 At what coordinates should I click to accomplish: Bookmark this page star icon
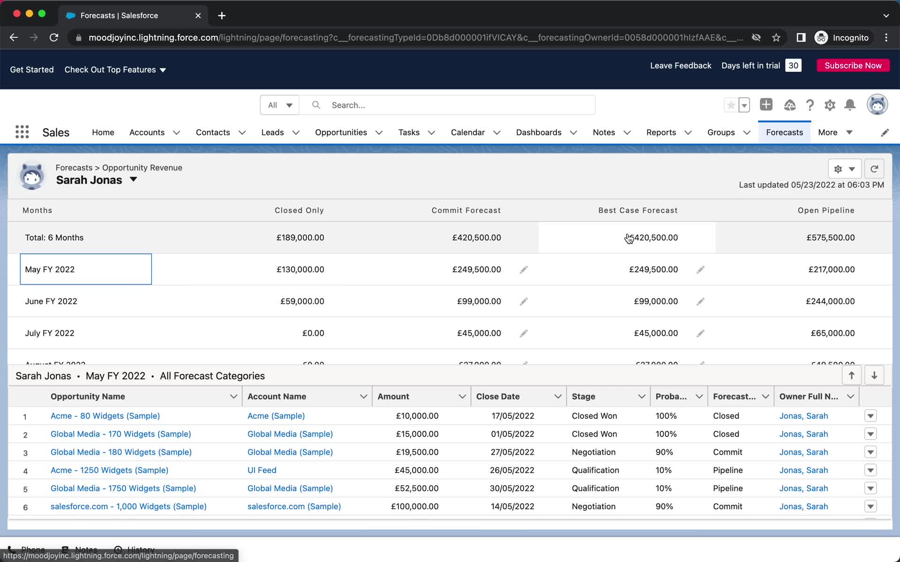point(776,37)
